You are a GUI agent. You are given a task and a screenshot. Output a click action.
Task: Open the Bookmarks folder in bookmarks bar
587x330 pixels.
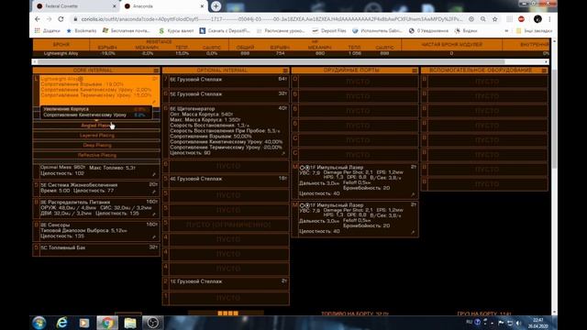[82, 30]
